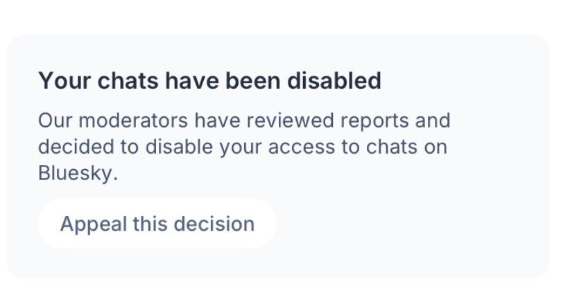
Task: Click the word "decided" in the description
Action: coord(71,147)
